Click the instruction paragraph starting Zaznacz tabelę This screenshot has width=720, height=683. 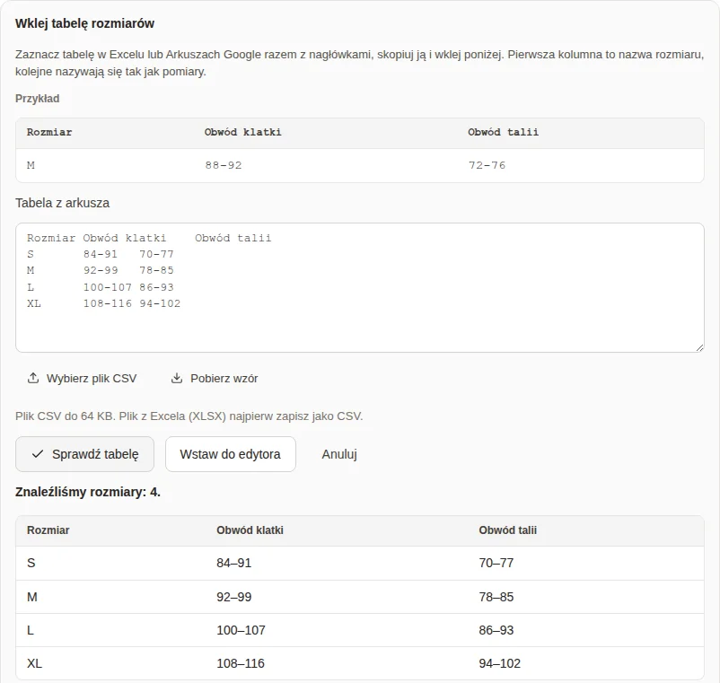pos(359,63)
